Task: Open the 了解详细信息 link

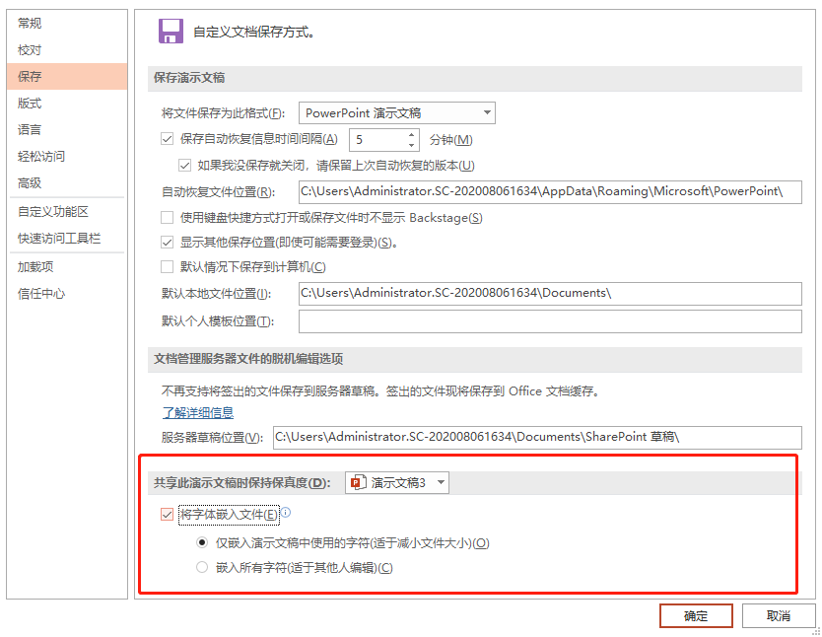Action: click(198, 412)
